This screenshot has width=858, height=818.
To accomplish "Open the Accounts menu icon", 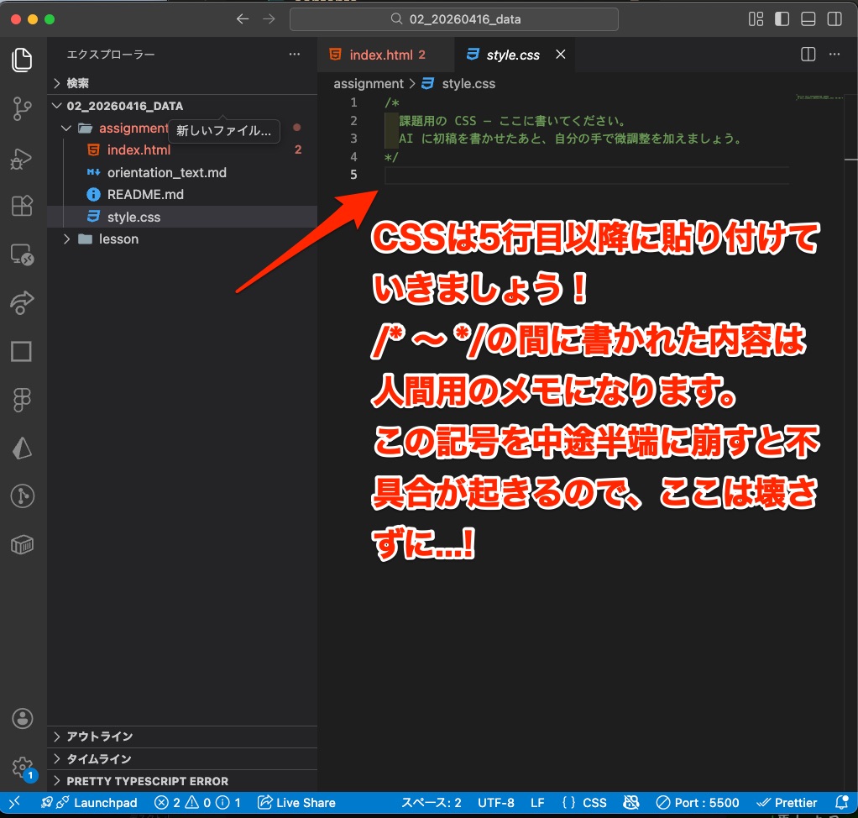I will [x=23, y=718].
